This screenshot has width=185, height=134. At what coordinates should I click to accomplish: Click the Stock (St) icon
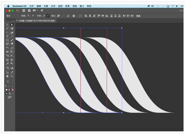pyautogui.click(x=29, y=10)
